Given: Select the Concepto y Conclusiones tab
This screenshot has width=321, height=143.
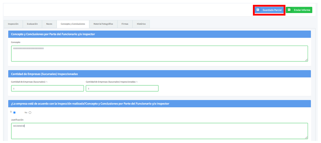Looking at the screenshot, I should [73, 24].
